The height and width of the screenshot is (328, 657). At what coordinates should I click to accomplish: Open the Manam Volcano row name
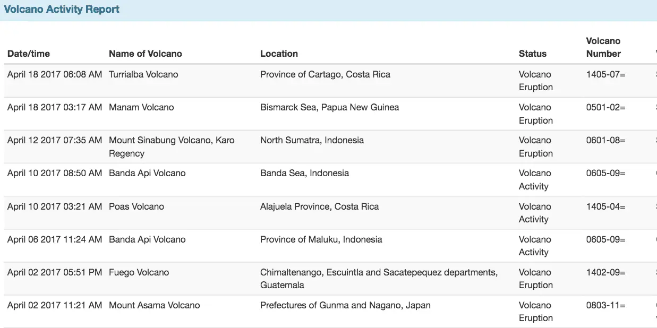coord(141,107)
